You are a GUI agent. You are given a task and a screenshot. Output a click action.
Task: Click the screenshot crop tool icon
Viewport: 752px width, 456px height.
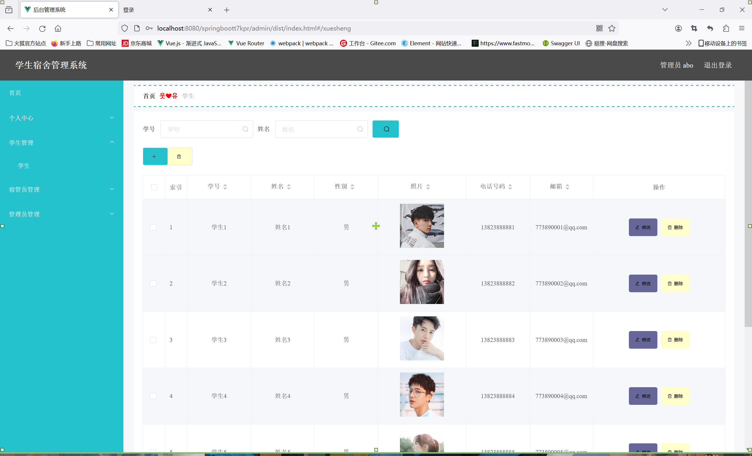click(694, 29)
